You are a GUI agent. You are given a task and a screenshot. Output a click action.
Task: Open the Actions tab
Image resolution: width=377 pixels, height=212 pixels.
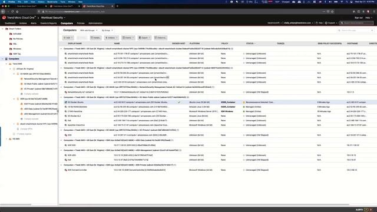pos(23,24)
